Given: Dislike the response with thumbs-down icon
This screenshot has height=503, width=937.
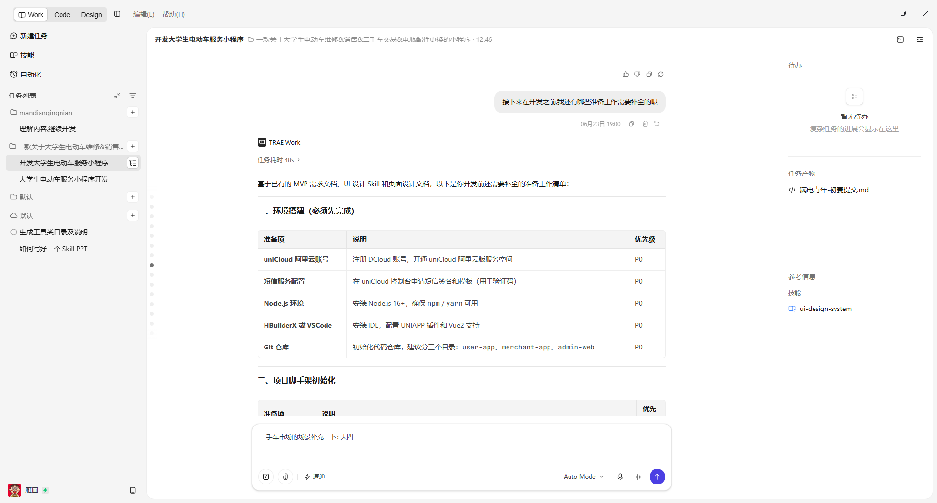Looking at the screenshot, I should coord(637,74).
